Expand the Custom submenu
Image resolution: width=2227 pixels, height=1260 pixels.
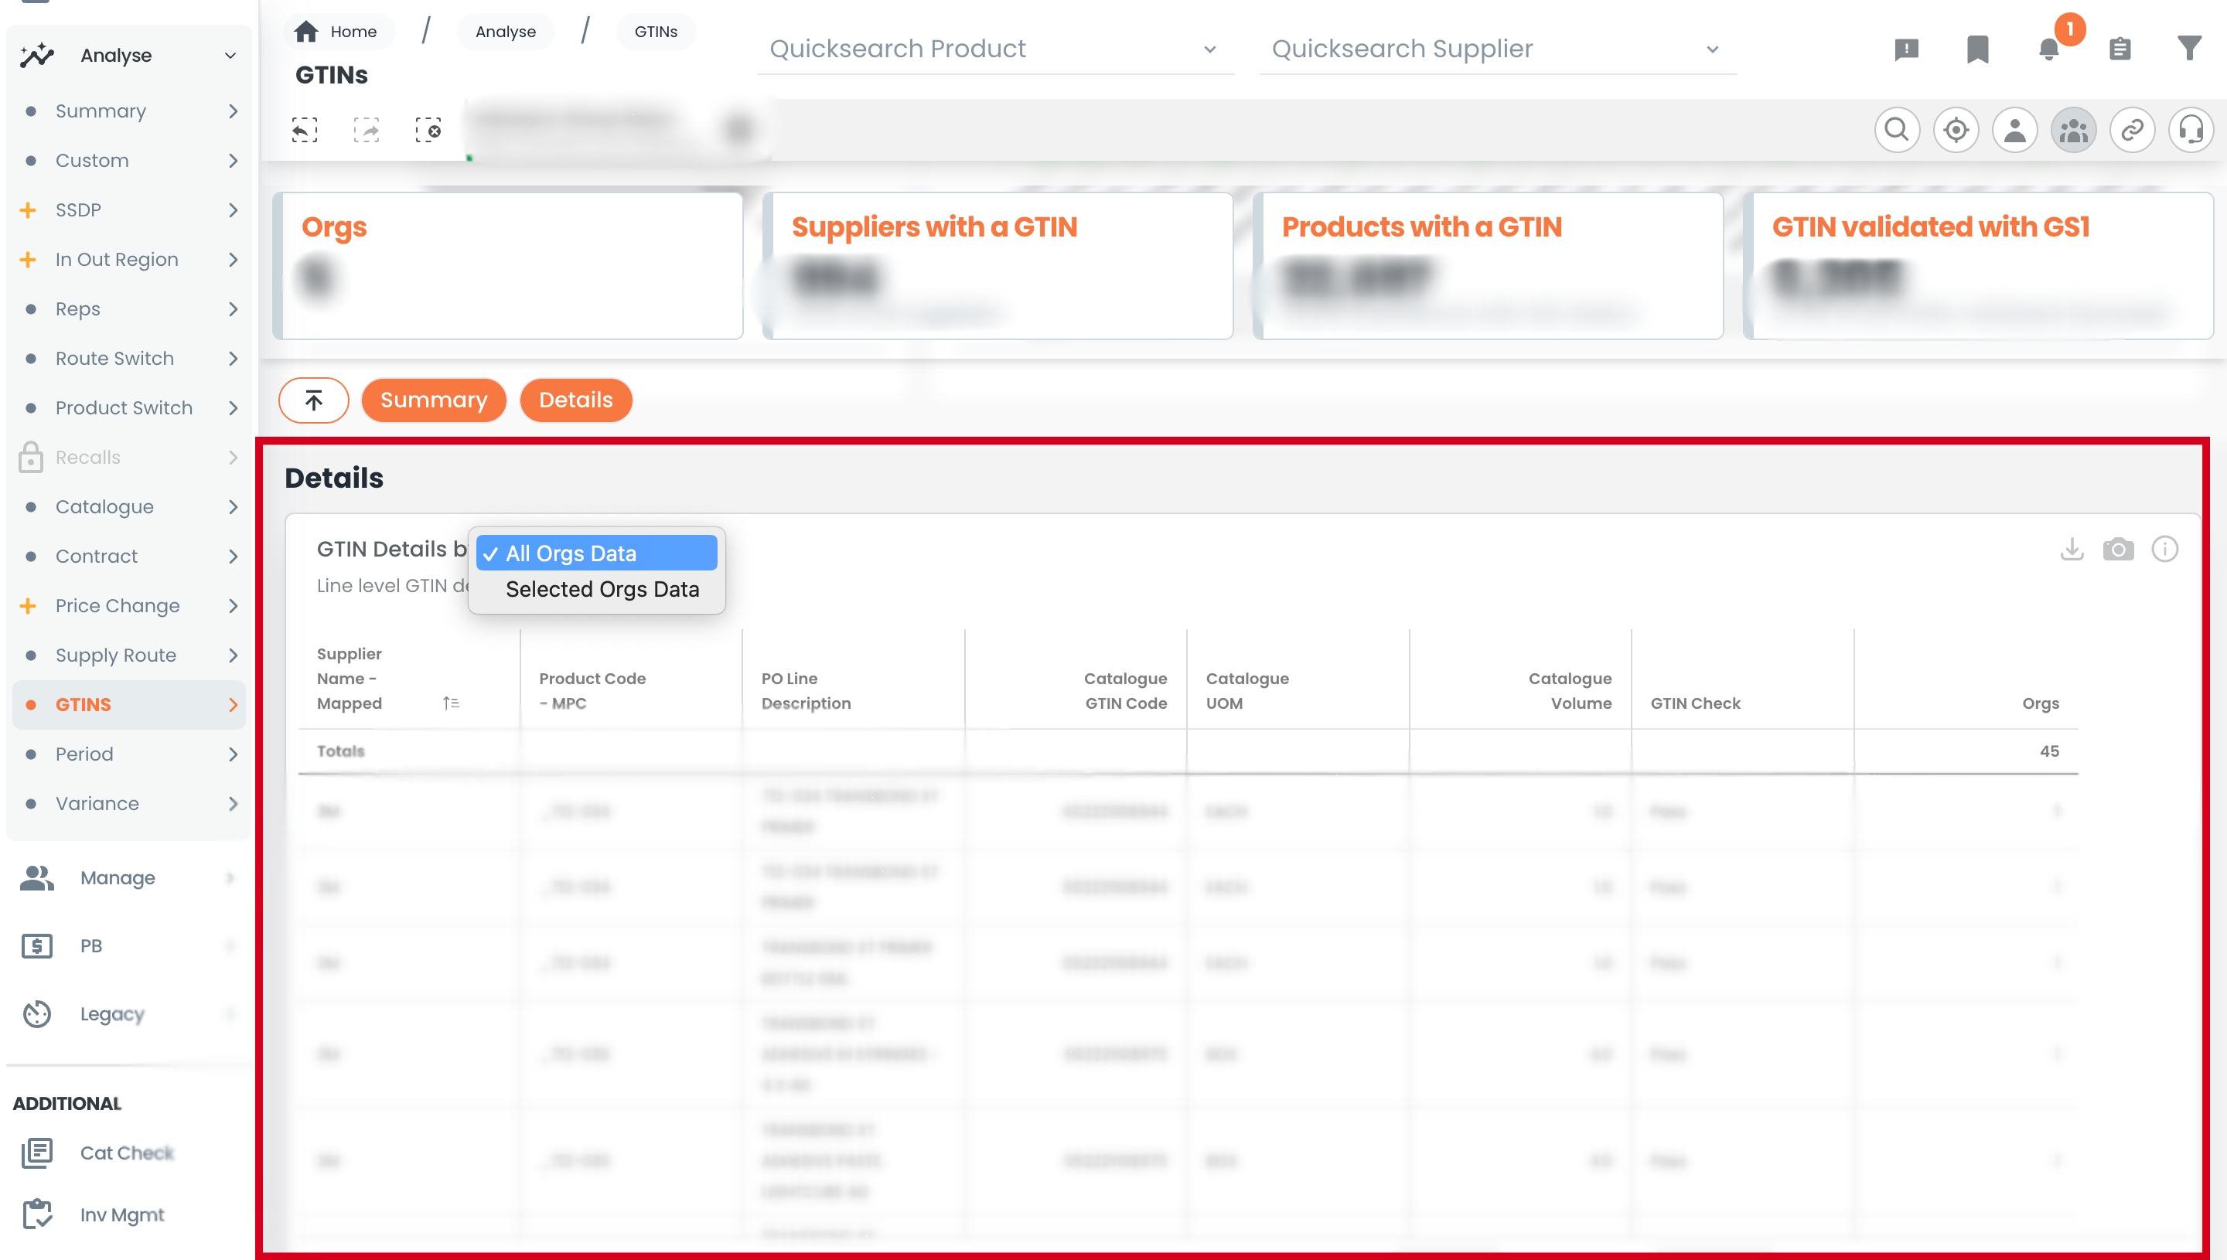pyautogui.click(x=129, y=160)
